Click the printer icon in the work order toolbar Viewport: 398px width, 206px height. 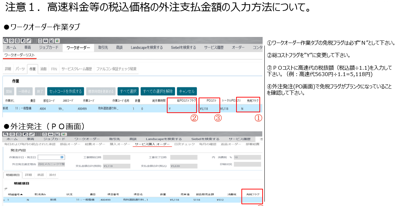point(46,40)
